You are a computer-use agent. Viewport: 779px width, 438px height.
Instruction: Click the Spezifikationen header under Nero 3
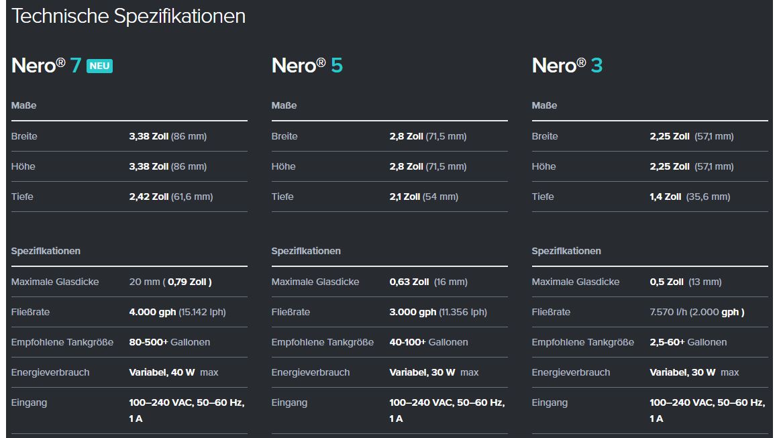[x=567, y=251]
